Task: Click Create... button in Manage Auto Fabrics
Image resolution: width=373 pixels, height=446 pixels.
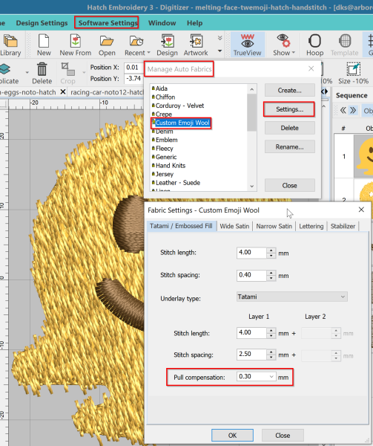Action: 290,90
